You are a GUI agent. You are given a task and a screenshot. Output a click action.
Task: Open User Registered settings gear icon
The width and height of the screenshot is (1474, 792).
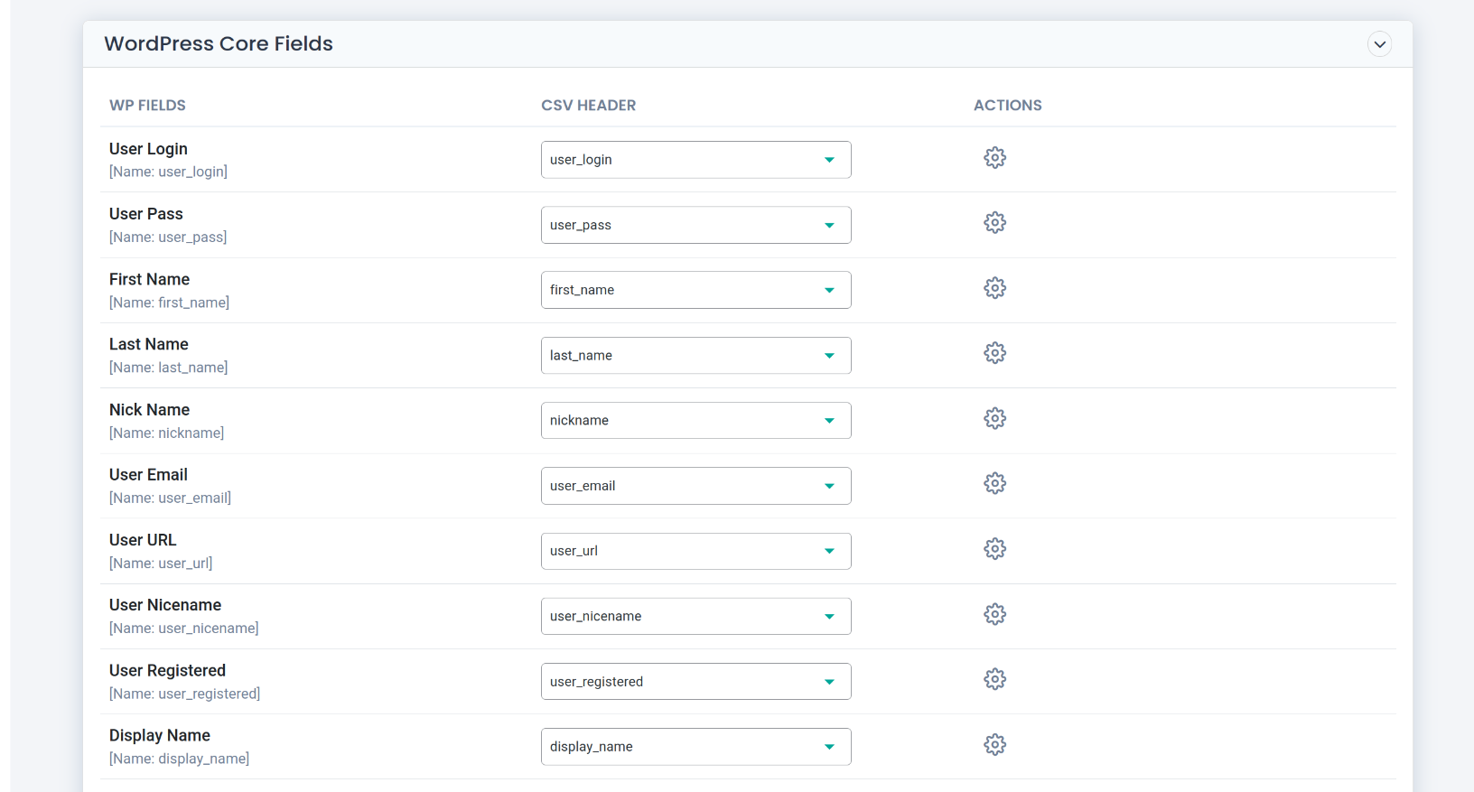click(x=994, y=679)
